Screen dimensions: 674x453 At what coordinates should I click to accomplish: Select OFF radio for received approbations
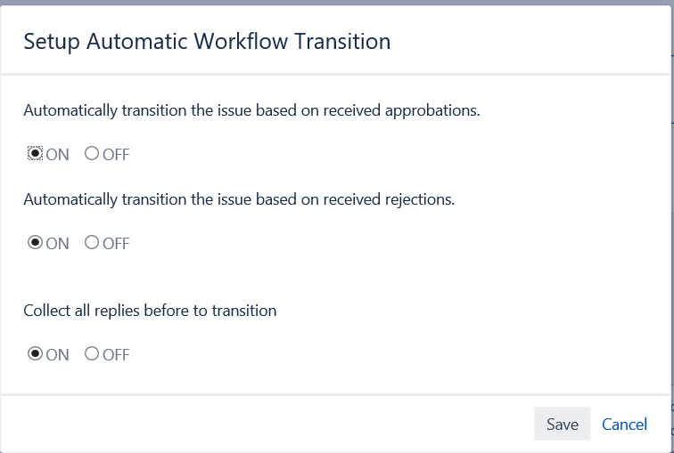[91, 154]
